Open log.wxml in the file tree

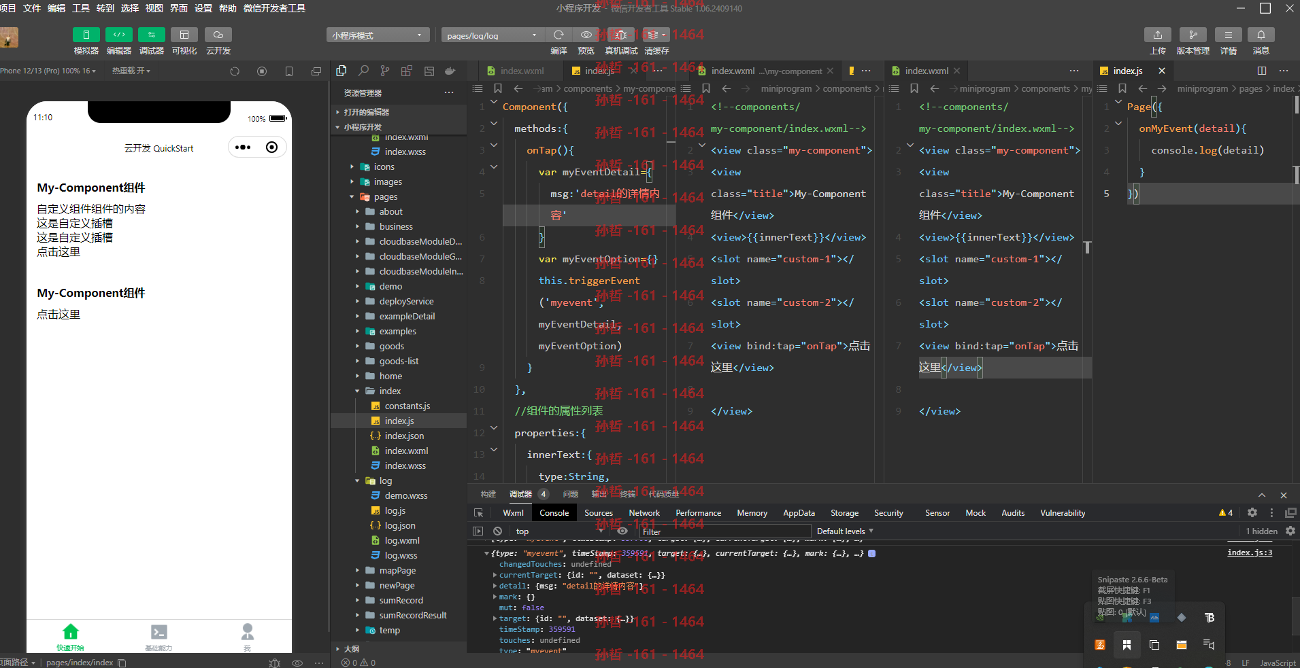coord(402,540)
